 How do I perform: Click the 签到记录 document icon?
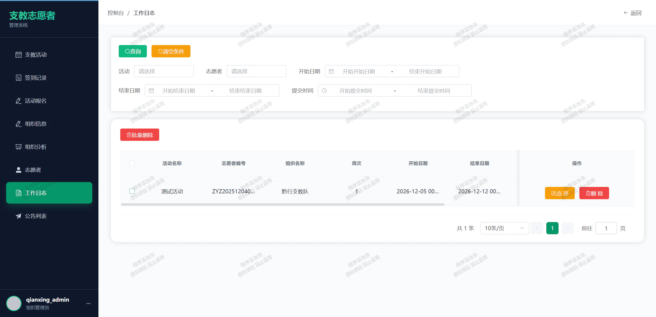(18, 78)
